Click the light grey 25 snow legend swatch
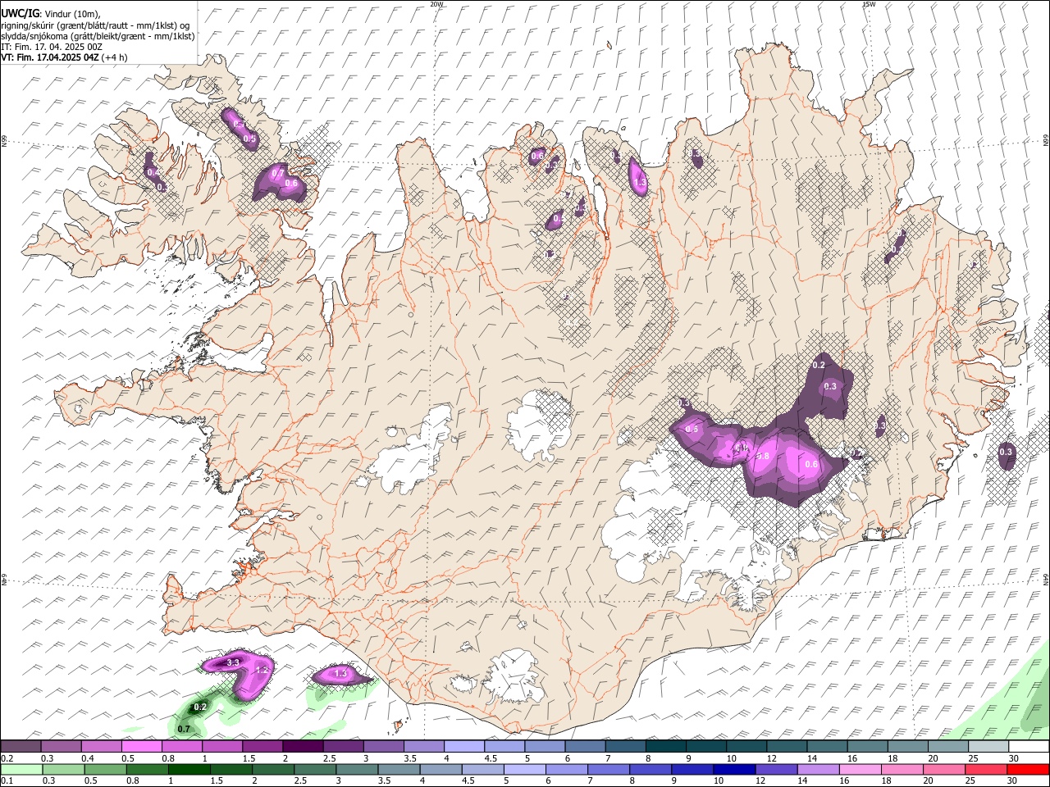Image resolution: width=1050 pixels, height=787 pixels. tap(988, 746)
